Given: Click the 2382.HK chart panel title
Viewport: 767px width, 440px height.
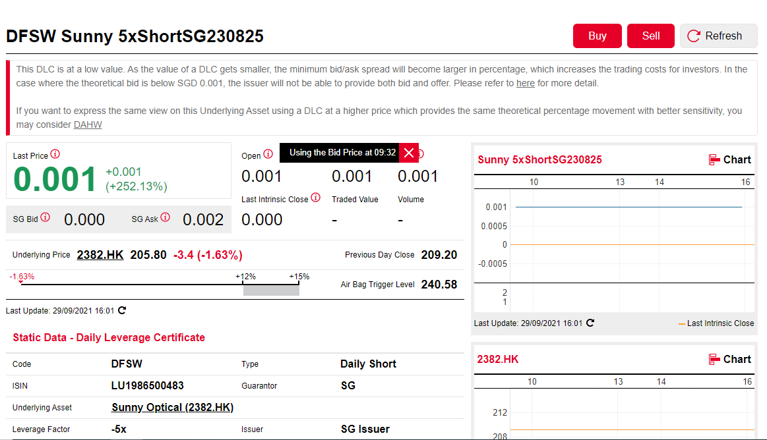Looking at the screenshot, I should (497, 360).
